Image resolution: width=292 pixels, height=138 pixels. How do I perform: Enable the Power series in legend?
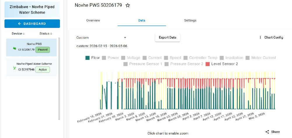click(110, 58)
